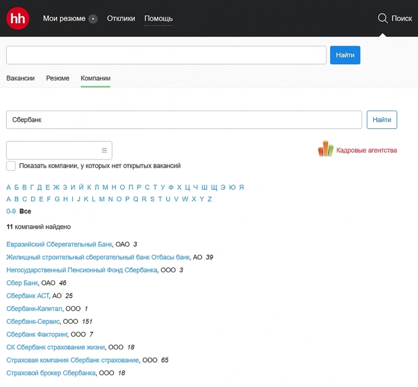
Task: Open the Сбербанк-Сервис company link
Action: click(x=33, y=321)
